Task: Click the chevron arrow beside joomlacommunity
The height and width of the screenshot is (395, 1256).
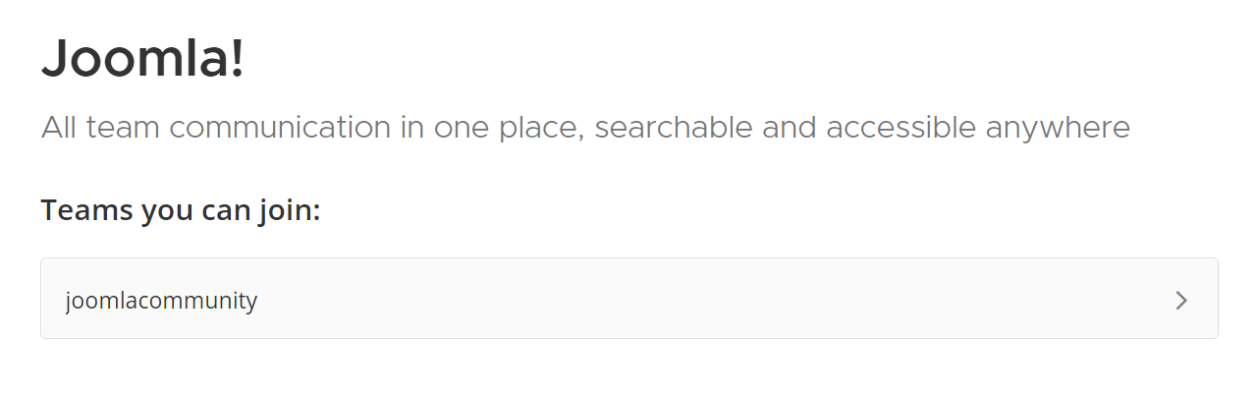Action: pyautogui.click(x=1181, y=301)
